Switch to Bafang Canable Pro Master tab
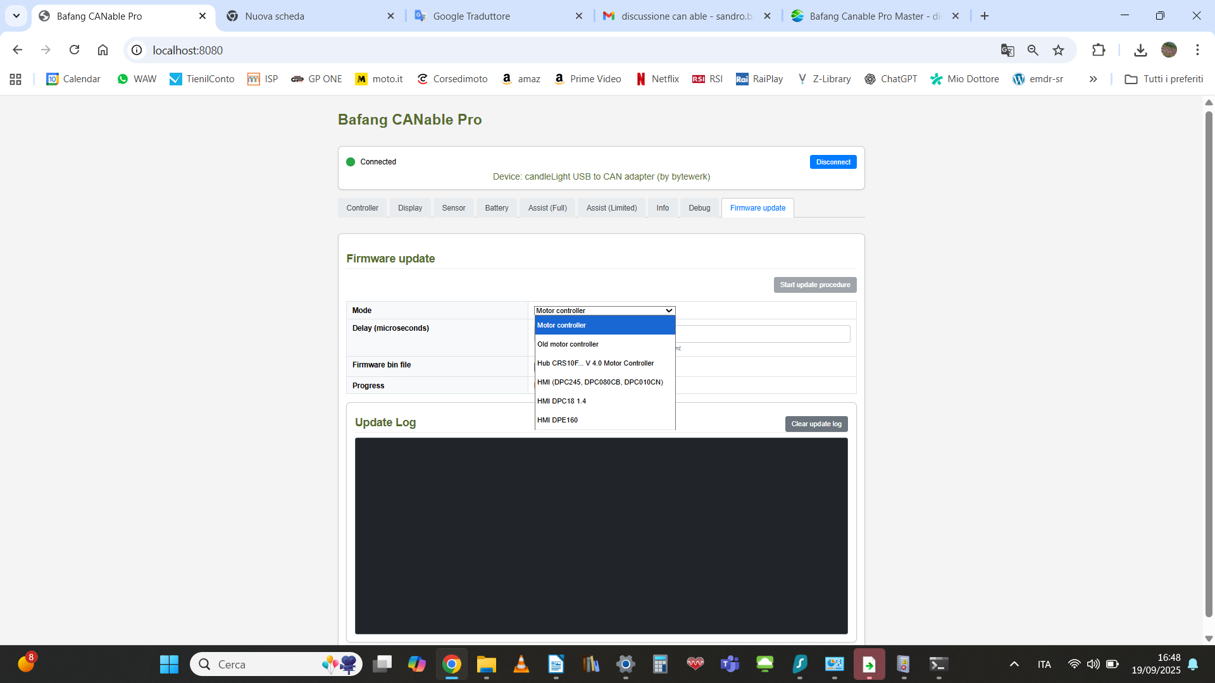 (x=875, y=16)
